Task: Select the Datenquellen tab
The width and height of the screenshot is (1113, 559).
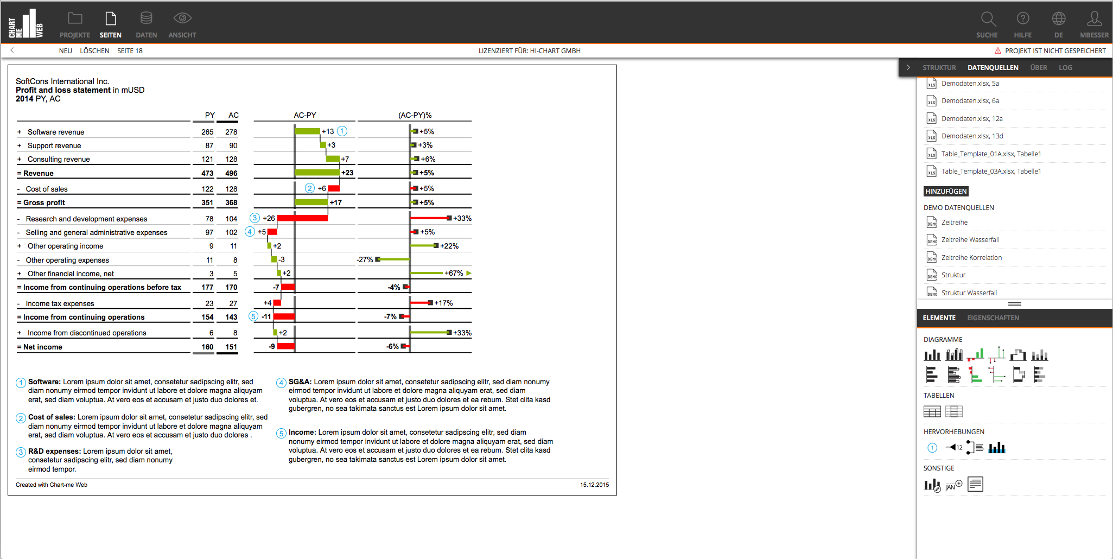Action: coord(993,68)
